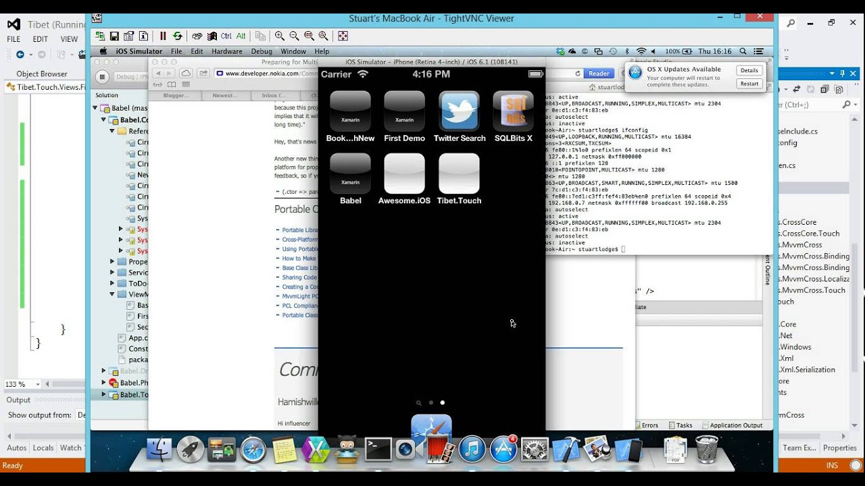
Task: Open the Errors pad
Action: click(646, 425)
